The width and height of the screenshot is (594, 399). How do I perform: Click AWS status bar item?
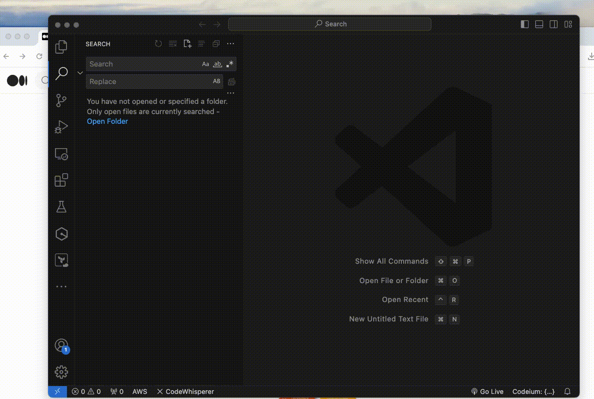[140, 392]
